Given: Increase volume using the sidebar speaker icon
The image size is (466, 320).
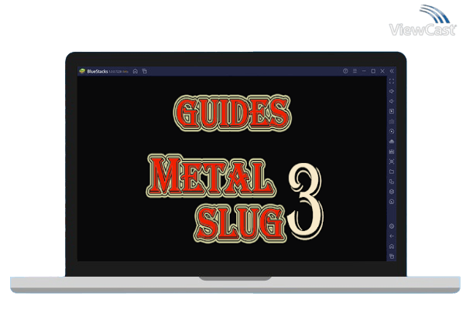Looking at the screenshot, I should 392,91.
